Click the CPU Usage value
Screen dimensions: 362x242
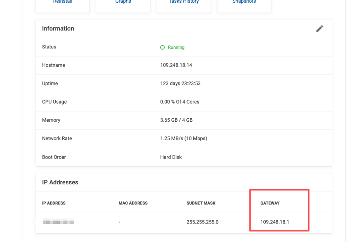[x=179, y=102]
